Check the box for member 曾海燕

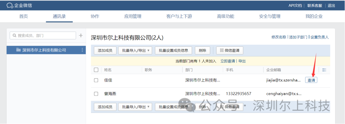pos(96,94)
